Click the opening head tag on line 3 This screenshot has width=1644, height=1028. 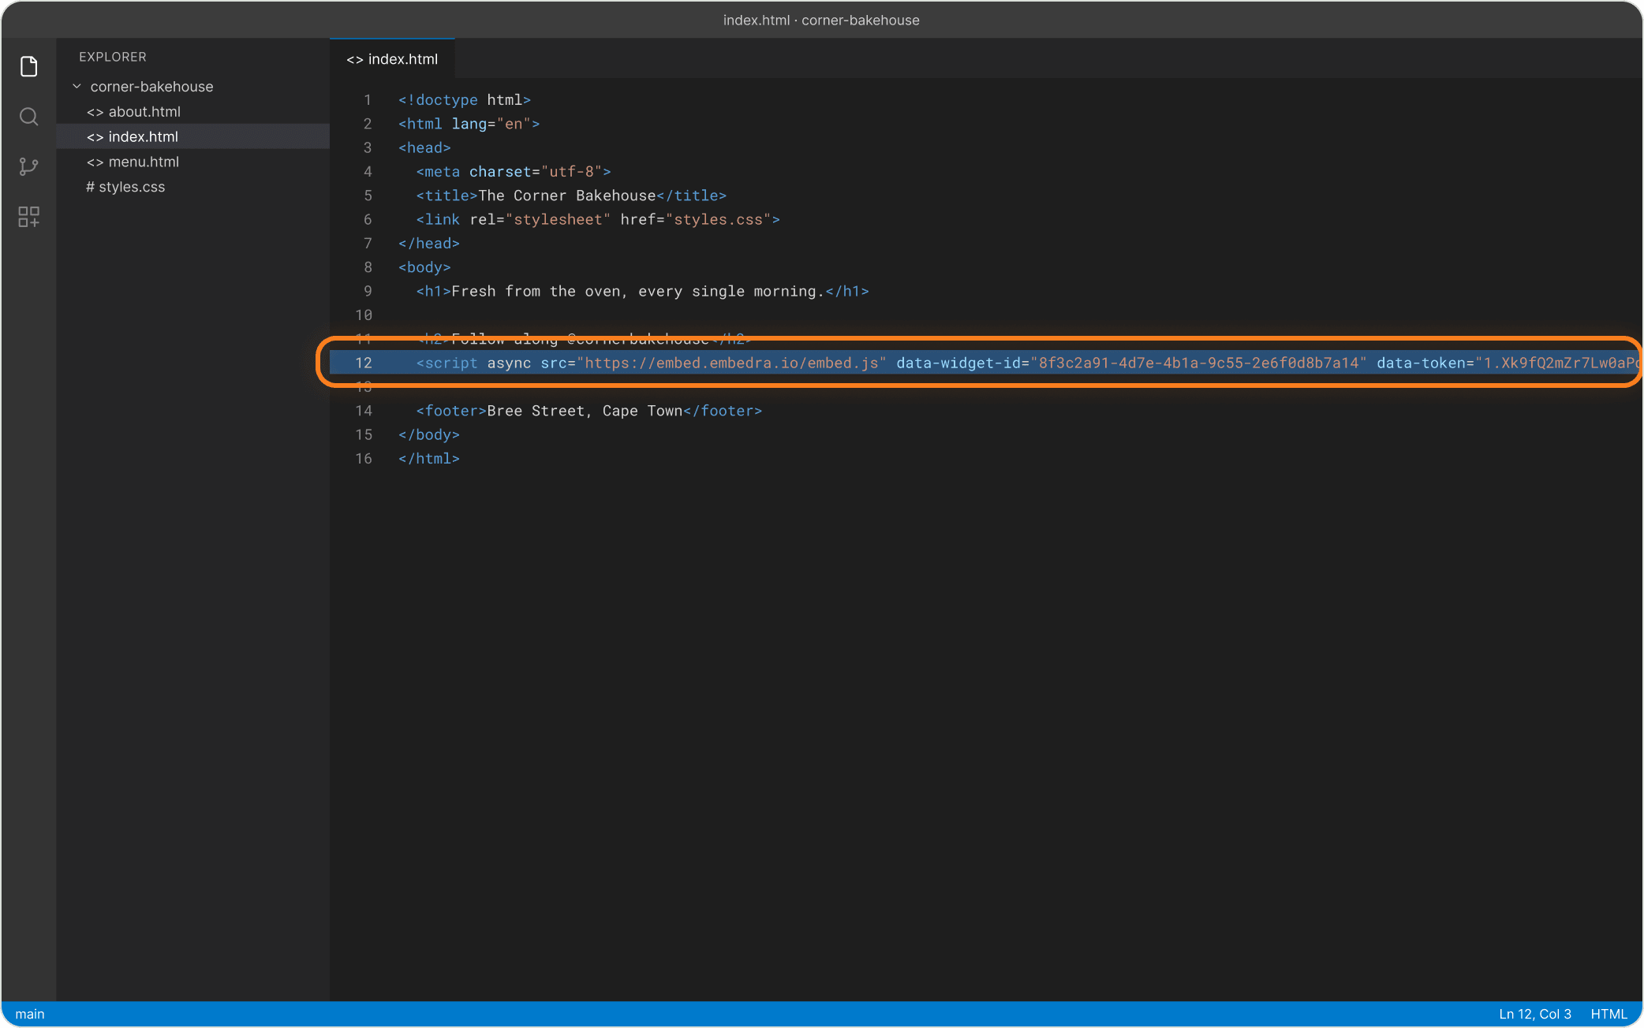(424, 147)
